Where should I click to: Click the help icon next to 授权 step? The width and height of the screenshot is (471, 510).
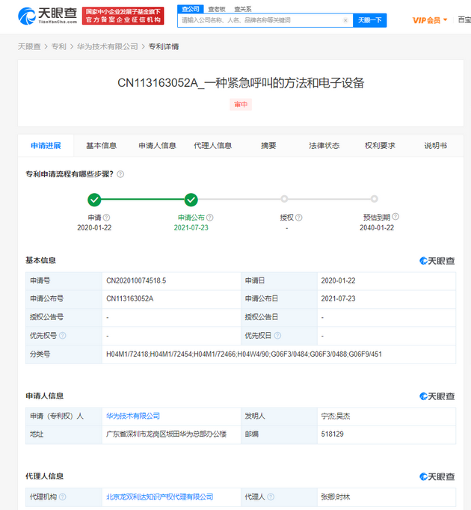pos(298,218)
